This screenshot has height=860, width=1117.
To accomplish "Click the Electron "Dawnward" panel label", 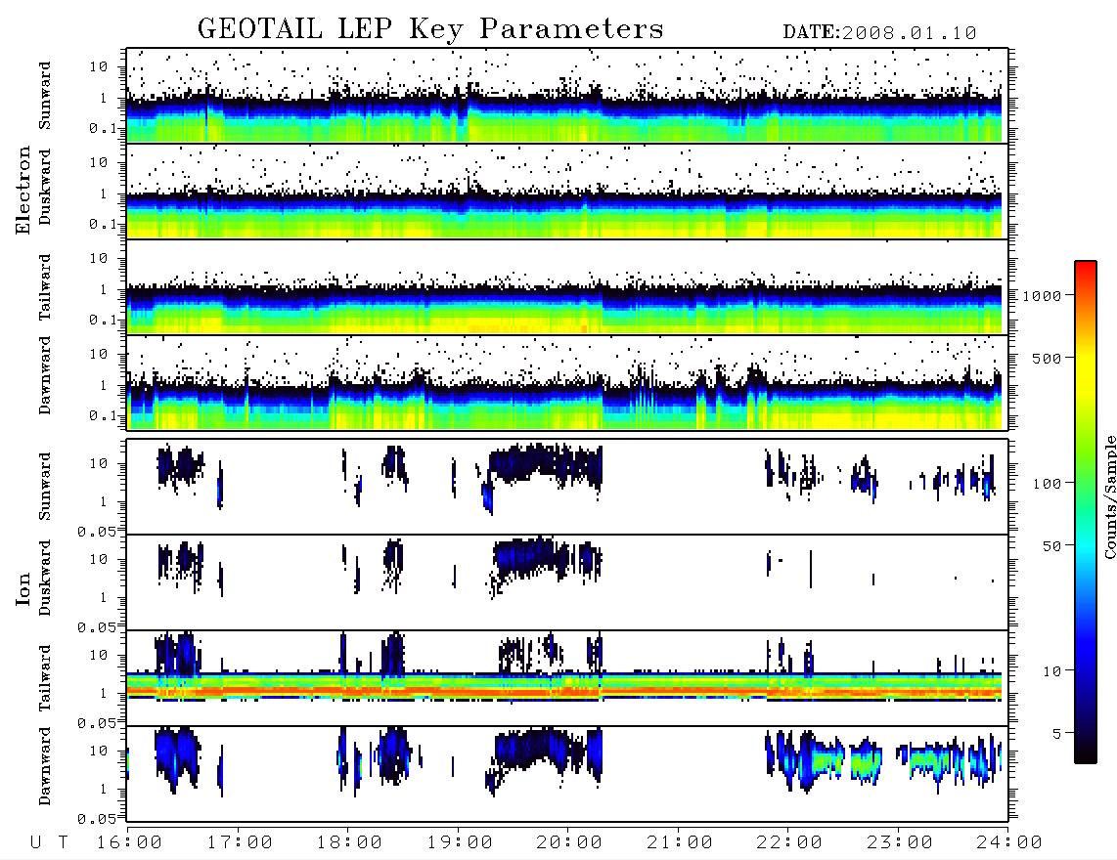I will [45, 375].
